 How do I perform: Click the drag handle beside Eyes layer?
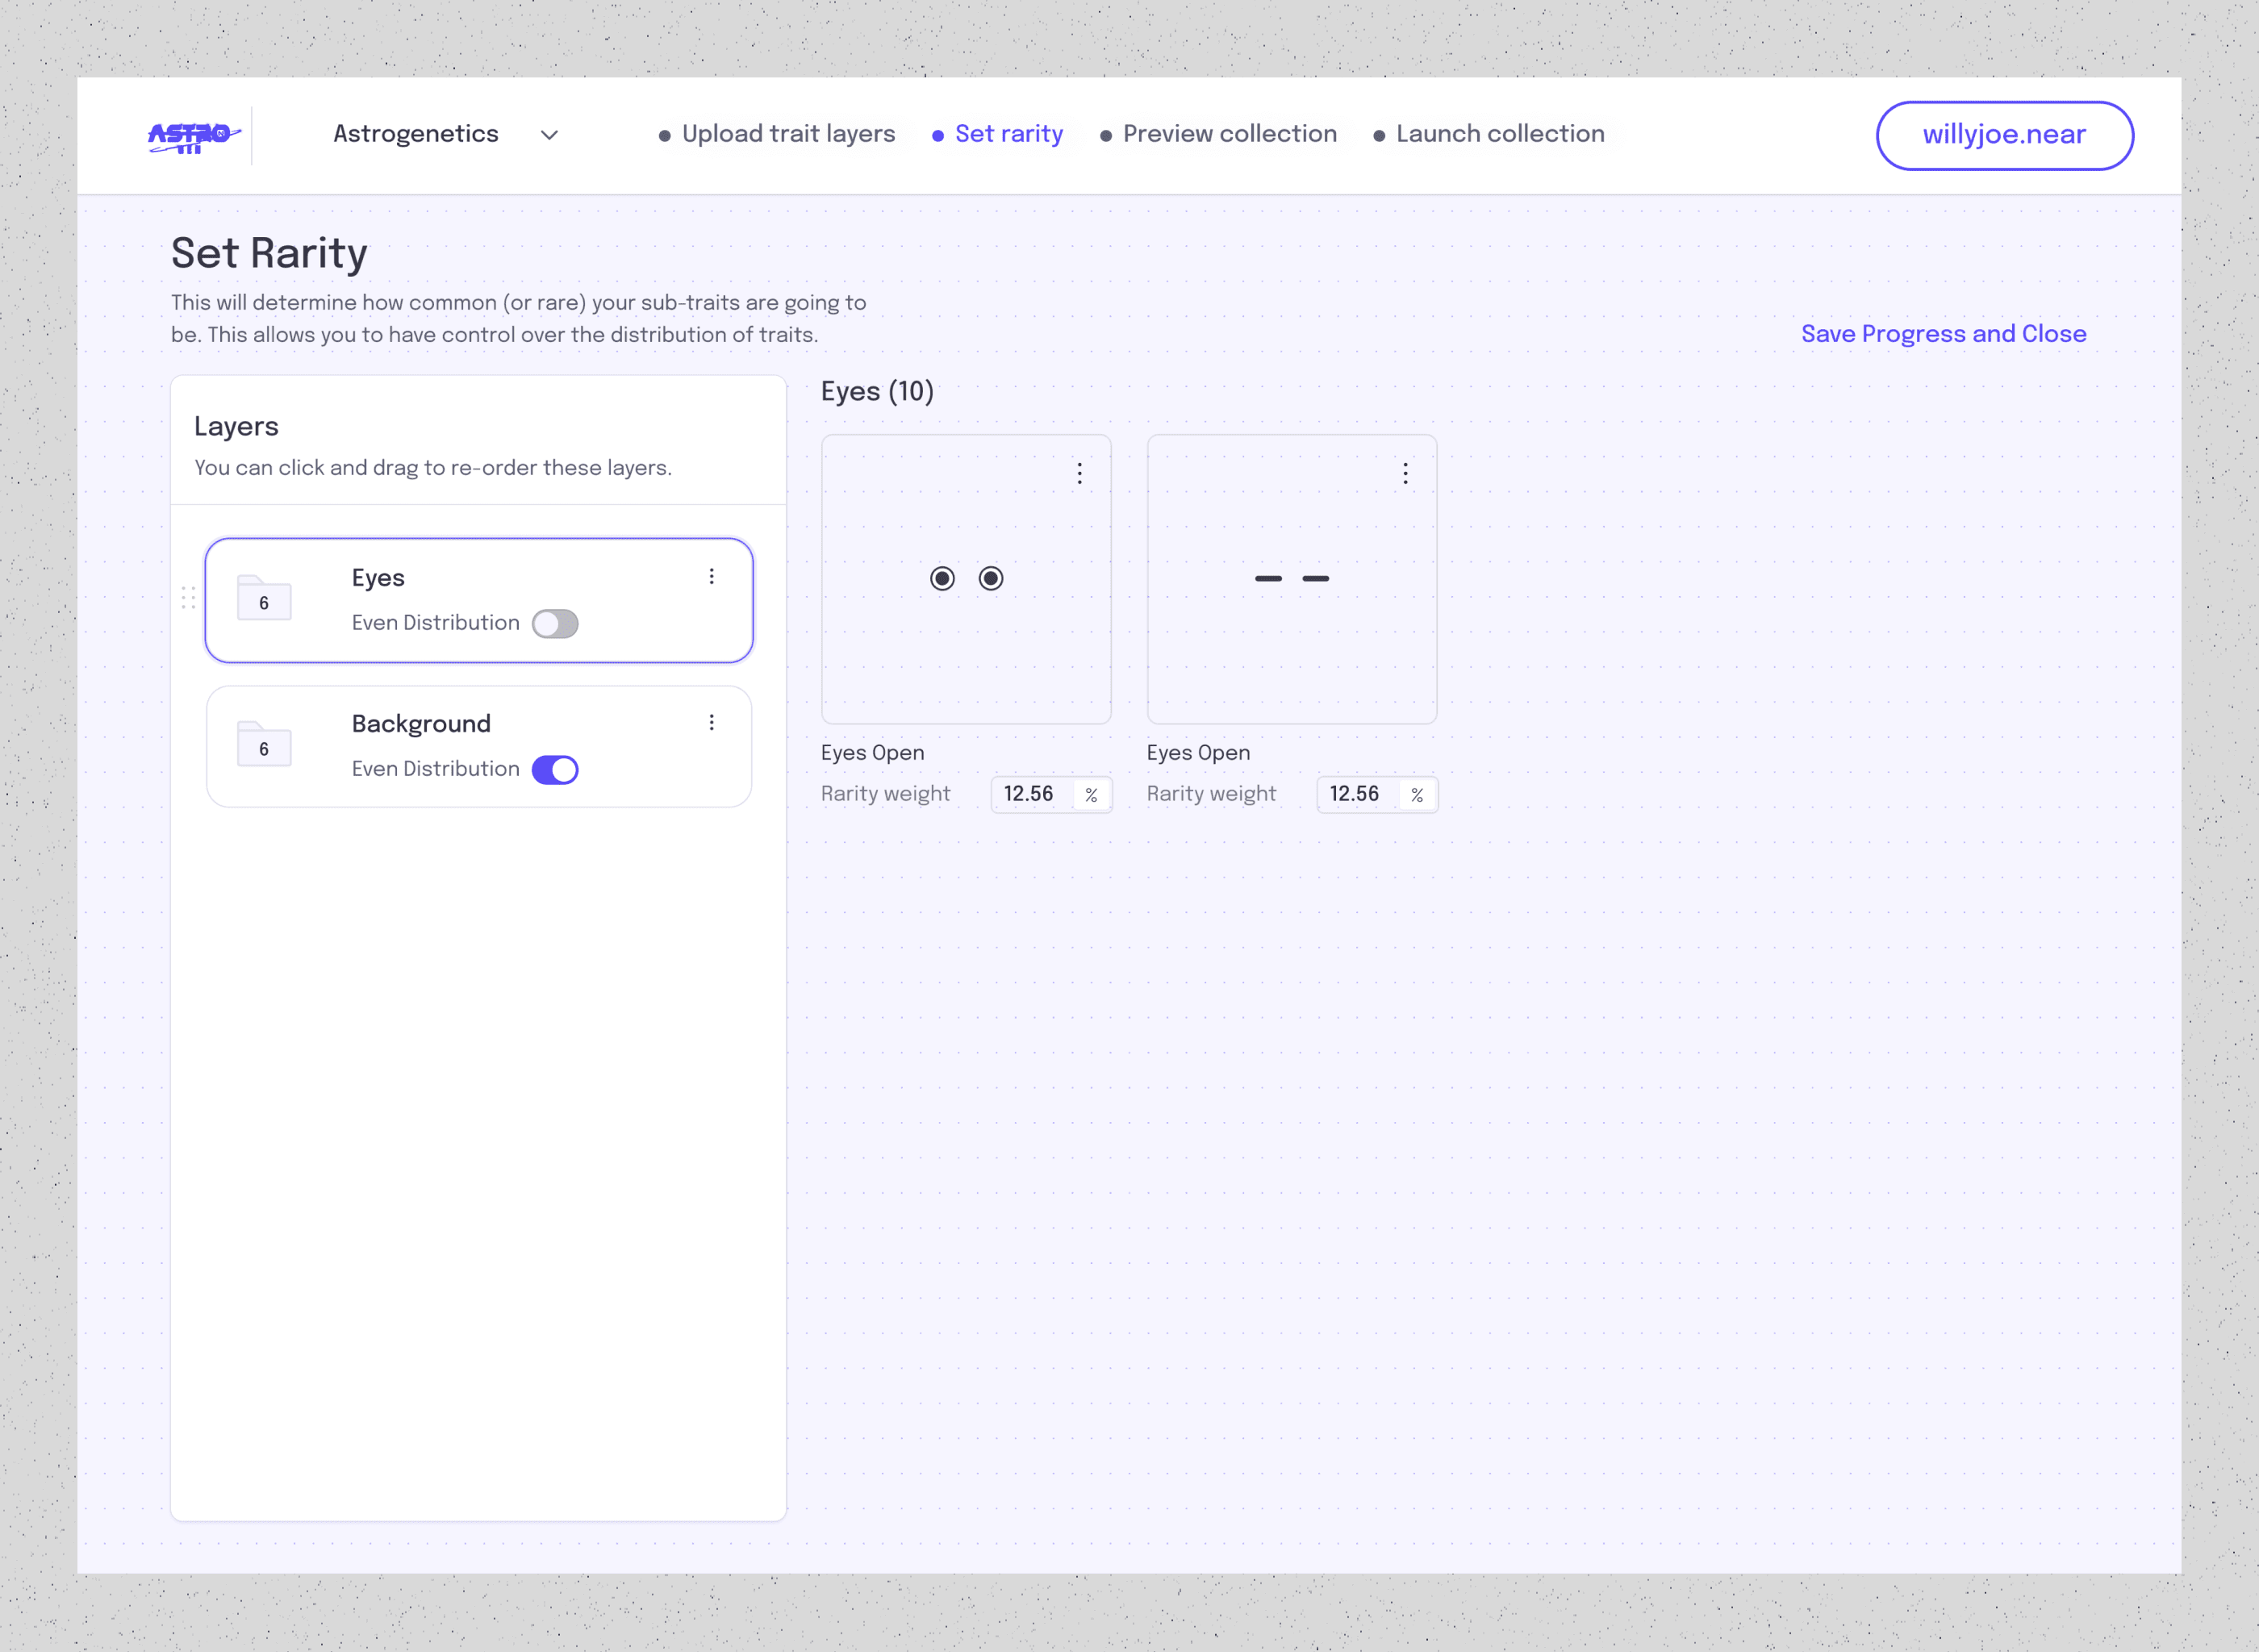[188, 598]
